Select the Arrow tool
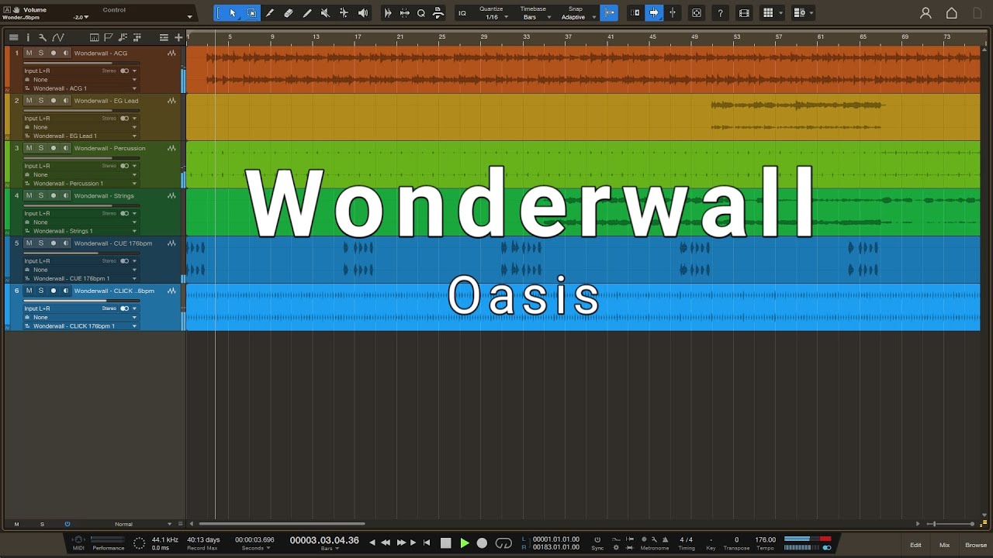This screenshot has width=993, height=558. [x=233, y=13]
